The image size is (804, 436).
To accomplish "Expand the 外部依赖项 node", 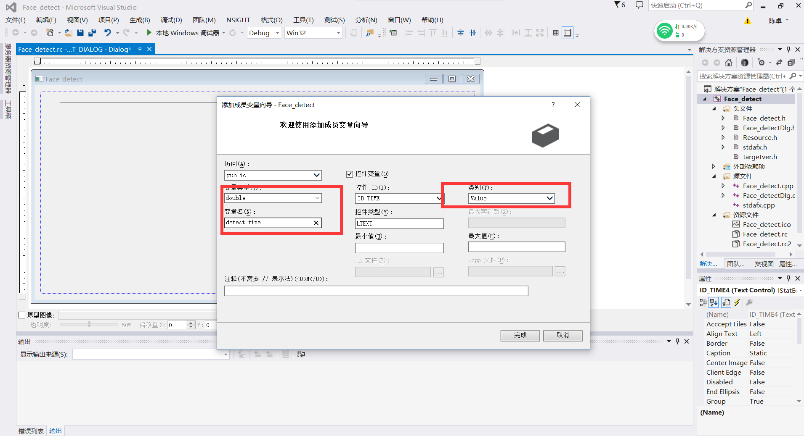I will [714, 167].
